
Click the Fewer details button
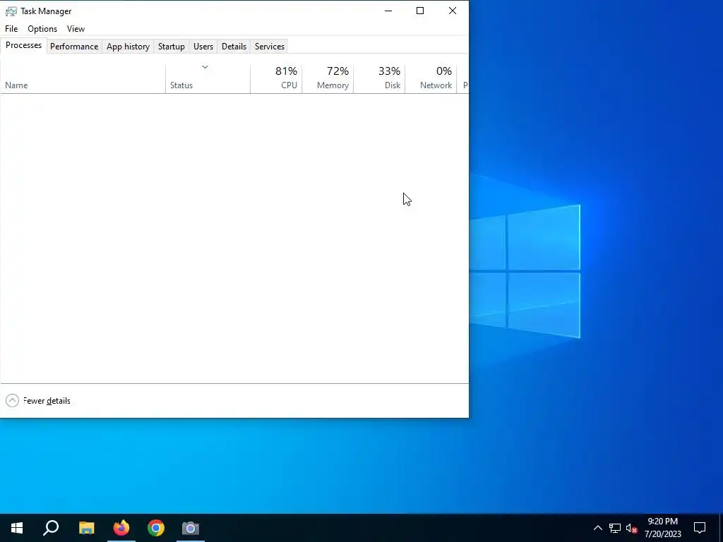pyautogui.click(x=38, y=401)
